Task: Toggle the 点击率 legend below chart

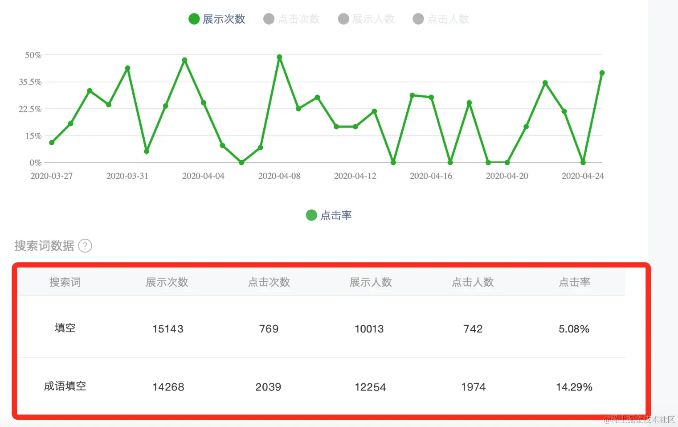Action: pyautogui.click(x=329, y=215)
